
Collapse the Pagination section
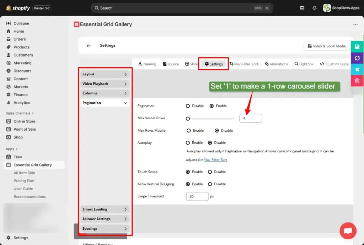click(105, 103)
